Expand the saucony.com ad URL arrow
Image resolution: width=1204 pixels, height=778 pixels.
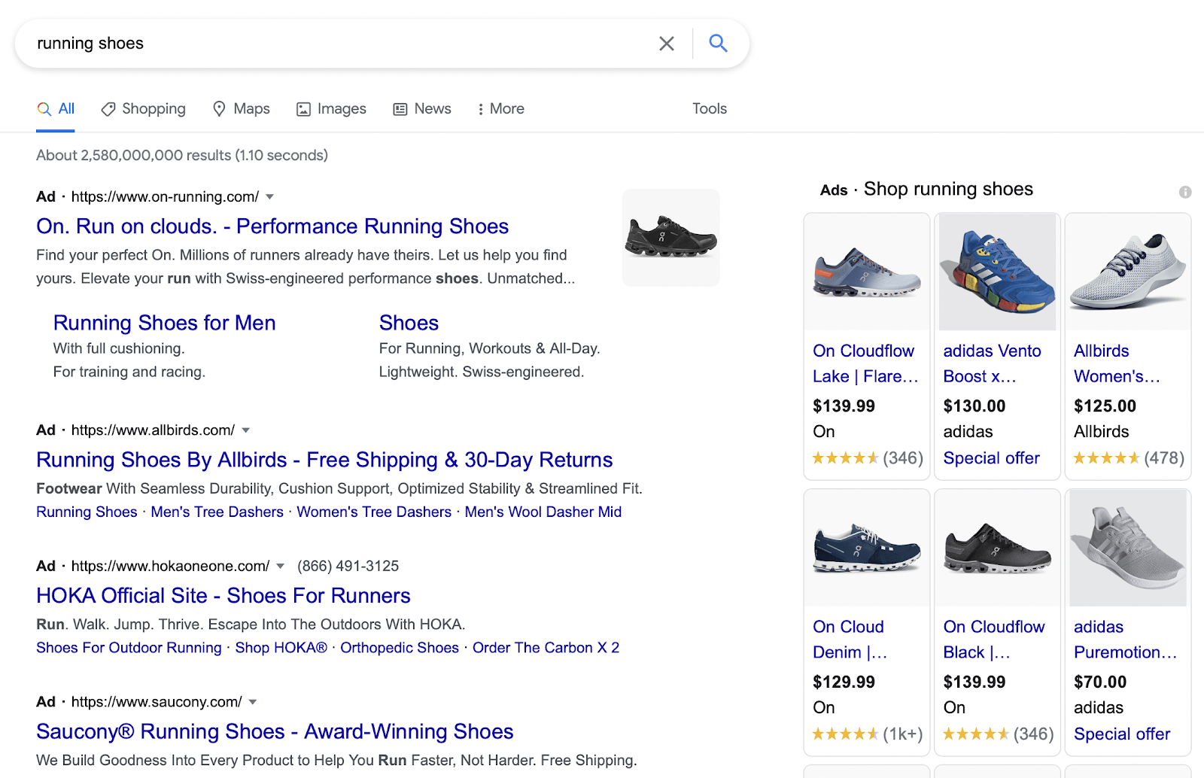[x=253, y=702]
